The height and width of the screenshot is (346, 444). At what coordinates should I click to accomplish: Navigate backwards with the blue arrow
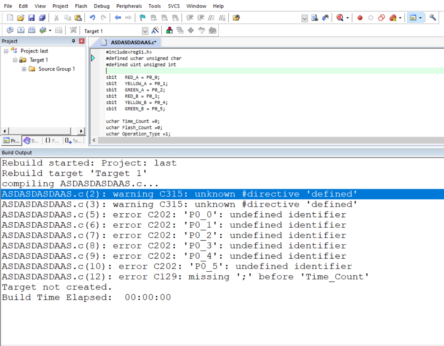(118, 18)
